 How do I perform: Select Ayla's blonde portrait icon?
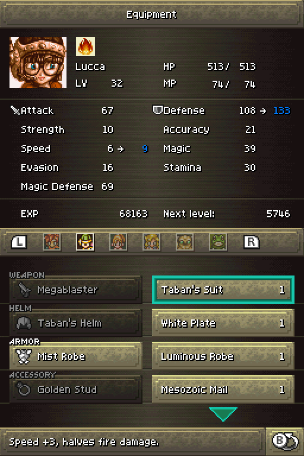(x=151, y=242)
